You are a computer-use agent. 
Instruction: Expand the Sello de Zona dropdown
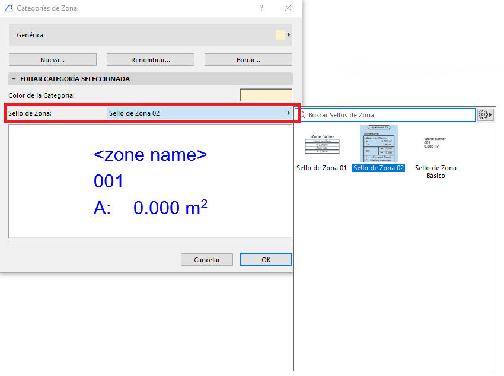(x=199, y=113)
